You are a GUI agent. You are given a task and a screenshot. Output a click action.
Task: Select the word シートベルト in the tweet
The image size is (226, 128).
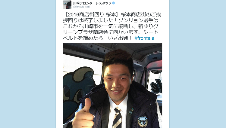tap(111, 35)
